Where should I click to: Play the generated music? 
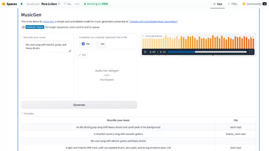point(146,52)
